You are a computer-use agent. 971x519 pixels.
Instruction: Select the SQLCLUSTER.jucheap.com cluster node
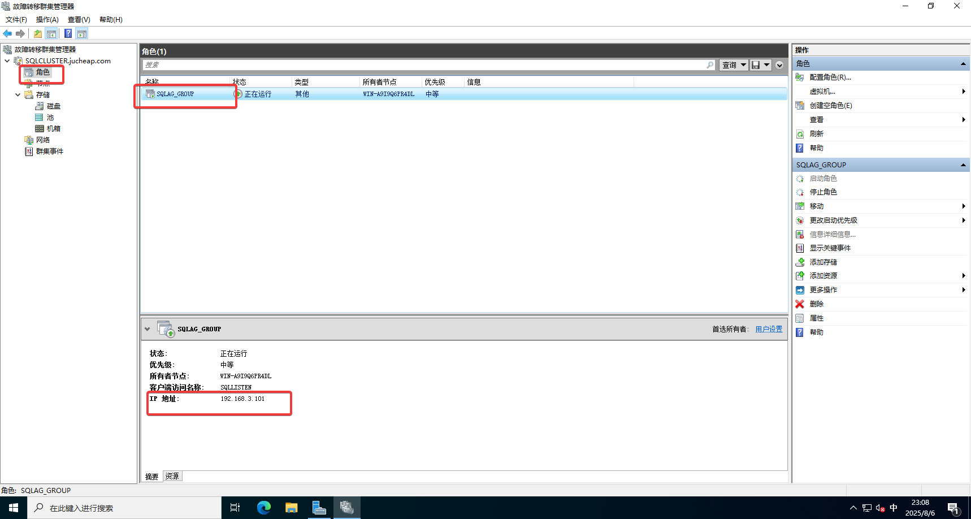(x=68, y=61)
